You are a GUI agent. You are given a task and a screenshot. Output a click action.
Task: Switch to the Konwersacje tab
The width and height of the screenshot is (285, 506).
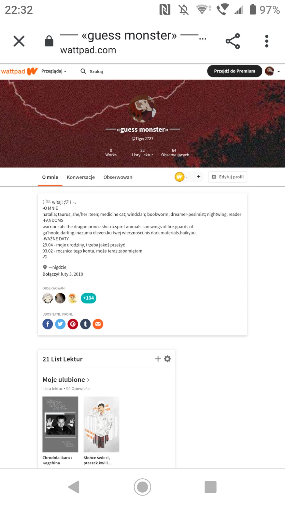[x=81, y=177]
